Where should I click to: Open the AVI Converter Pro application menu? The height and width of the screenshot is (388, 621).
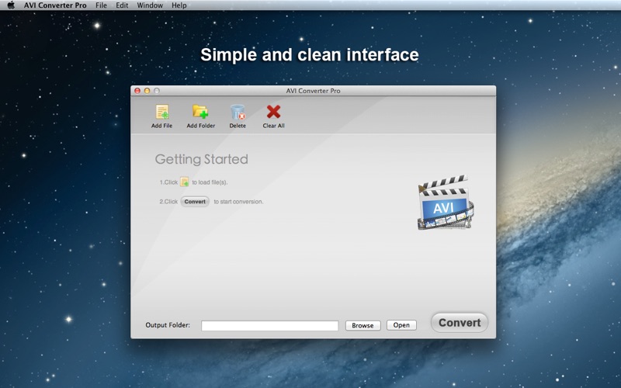click(55, 5)
